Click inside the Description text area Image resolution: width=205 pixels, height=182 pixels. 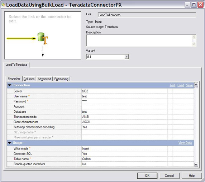139,40
